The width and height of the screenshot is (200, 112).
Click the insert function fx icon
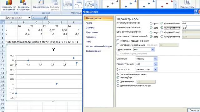(x=45, y=17)
